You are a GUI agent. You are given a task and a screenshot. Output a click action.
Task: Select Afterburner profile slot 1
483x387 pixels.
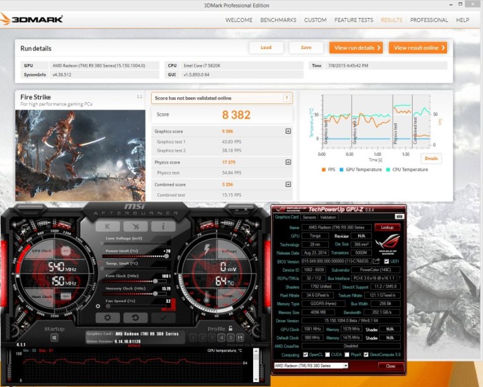click(193, 338)
